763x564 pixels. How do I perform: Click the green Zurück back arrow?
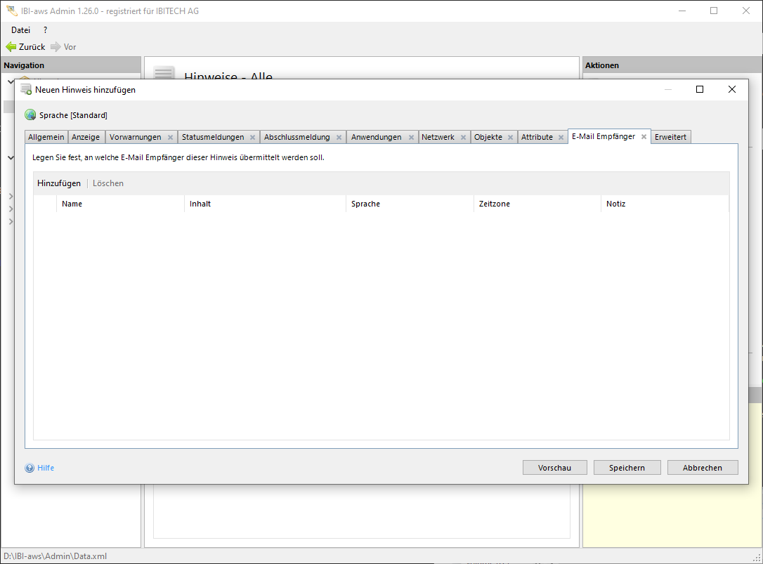pos(11,47)
